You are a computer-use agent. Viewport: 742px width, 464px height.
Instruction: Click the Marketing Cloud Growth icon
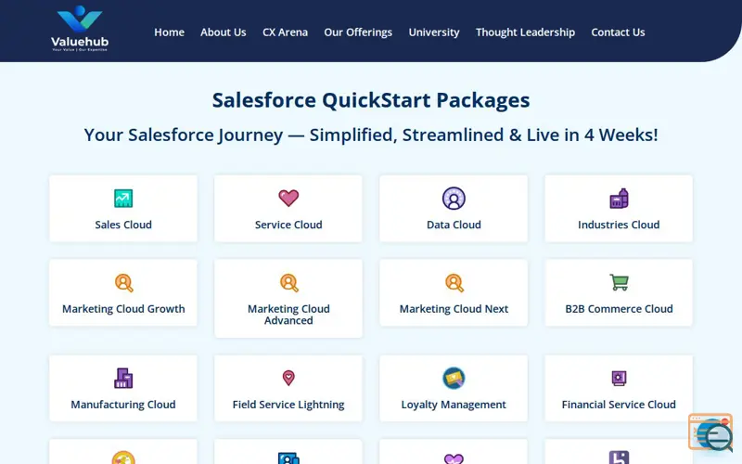[x=123, y=283]
